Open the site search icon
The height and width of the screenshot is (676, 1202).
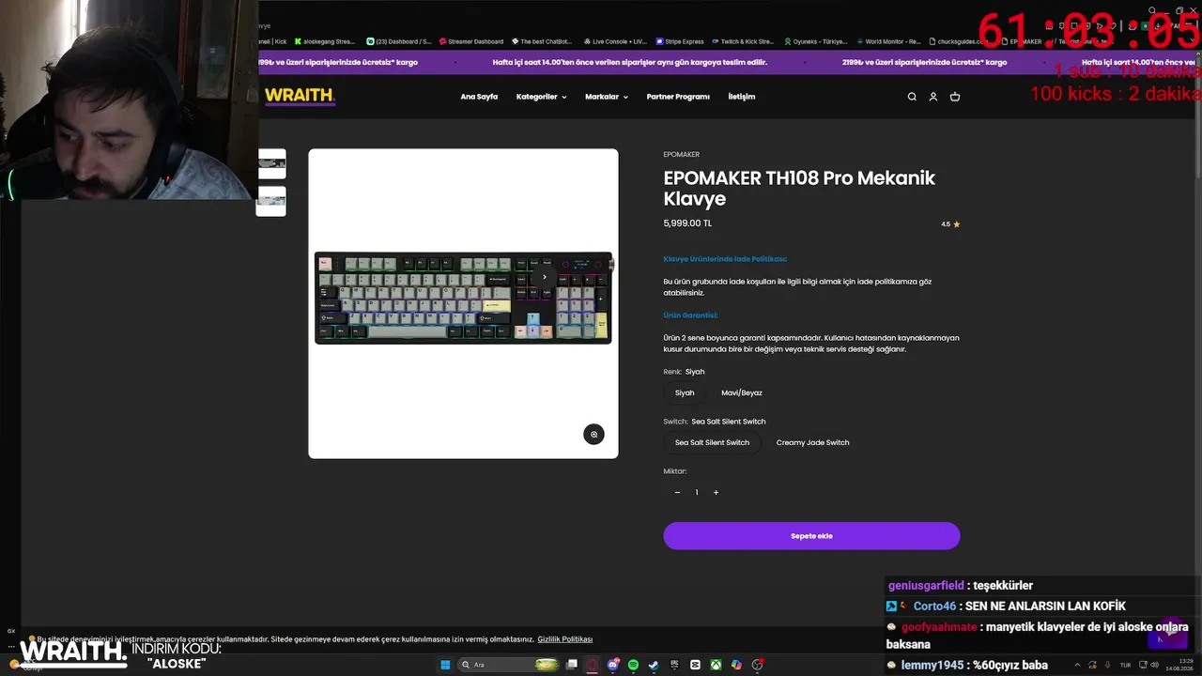point(912,97)
